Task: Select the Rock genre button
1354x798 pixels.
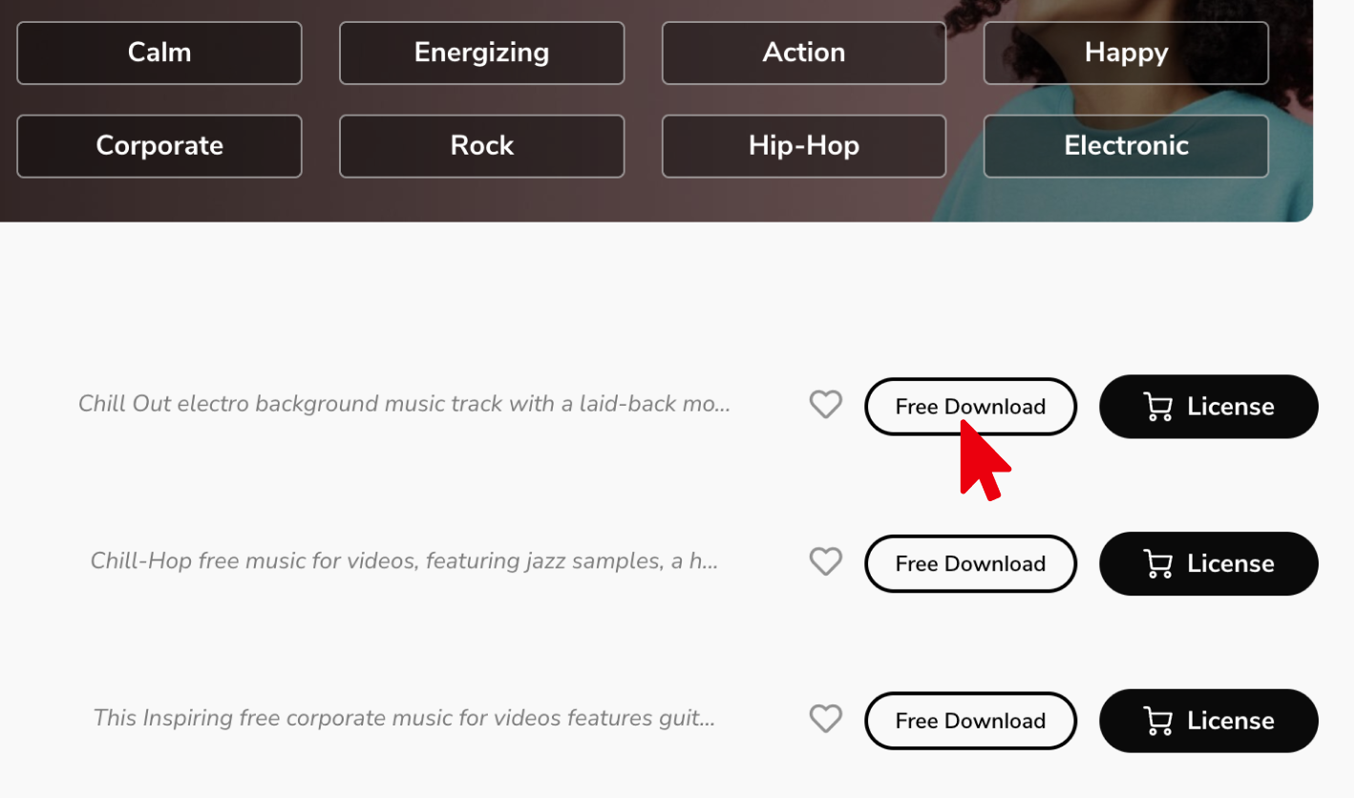Action: 481,146
